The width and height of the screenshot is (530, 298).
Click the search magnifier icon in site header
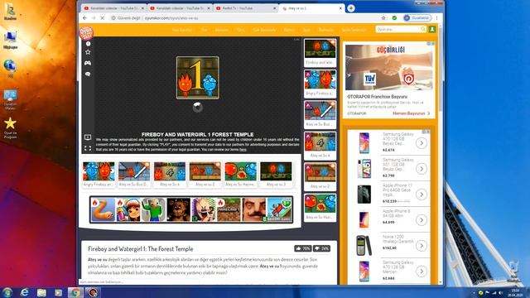tap(423, 30)
